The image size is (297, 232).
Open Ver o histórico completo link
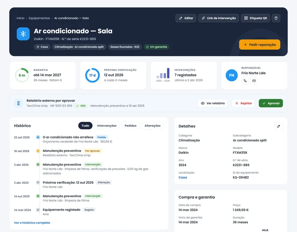click(32, 223)
